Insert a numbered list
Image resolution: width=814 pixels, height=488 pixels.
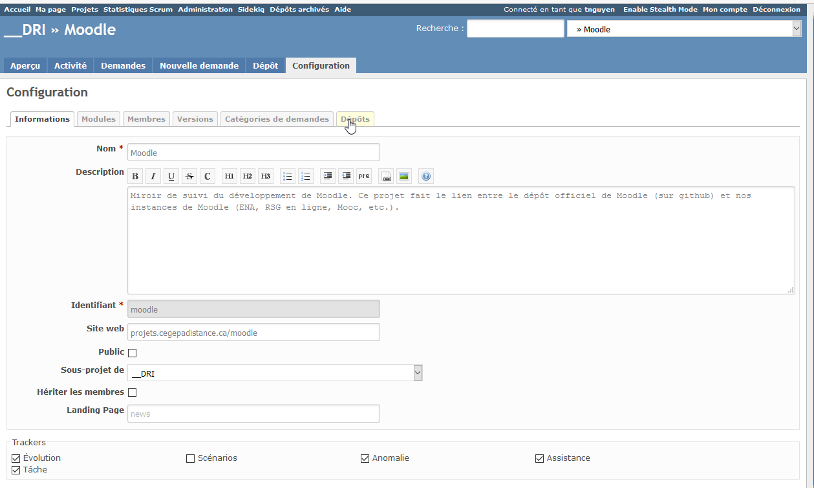coord(306,176)
